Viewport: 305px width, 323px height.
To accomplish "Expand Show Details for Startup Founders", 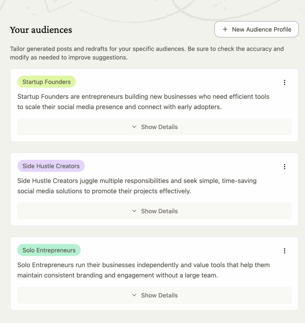I will pyautogui.click(x=154, y=127).
